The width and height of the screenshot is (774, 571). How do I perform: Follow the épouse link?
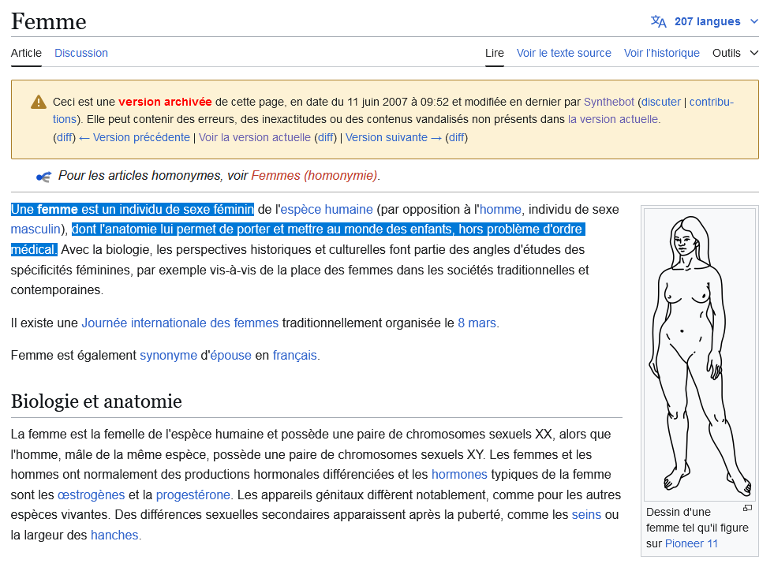click(x=230, y=356)
